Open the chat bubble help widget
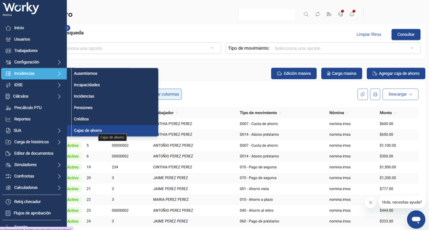 coord(416,219)
